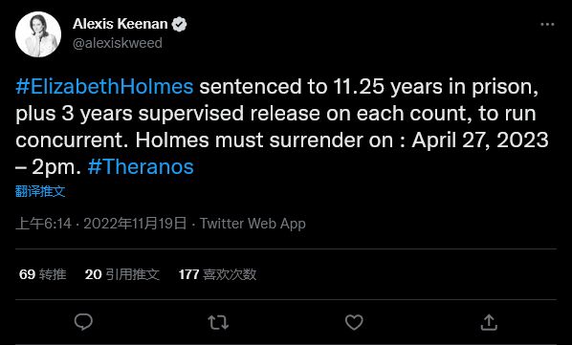Visit the @alexiskweed handle

click(x=118, y=43)
